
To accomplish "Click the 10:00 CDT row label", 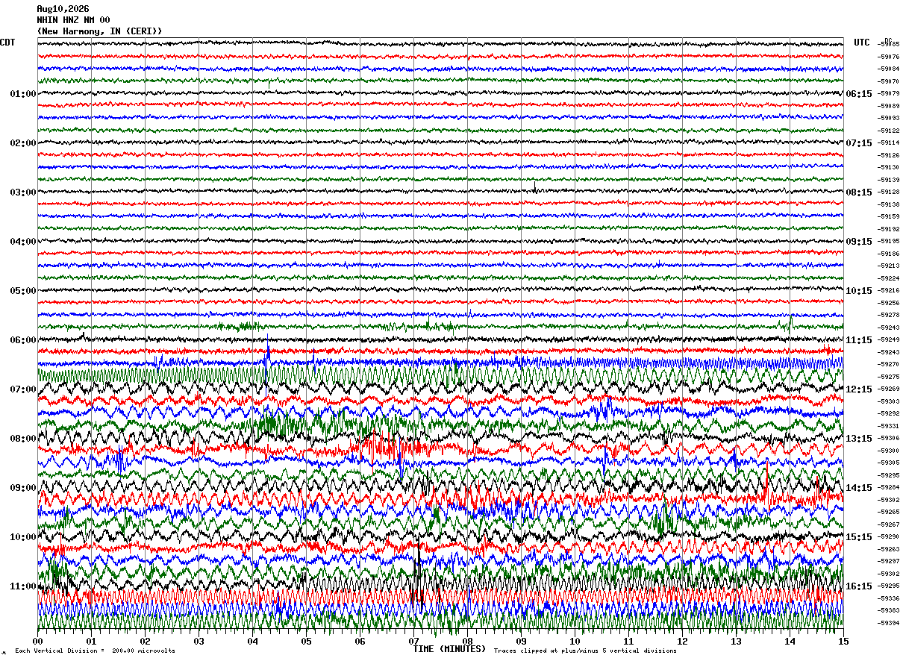I will [23, 537].
